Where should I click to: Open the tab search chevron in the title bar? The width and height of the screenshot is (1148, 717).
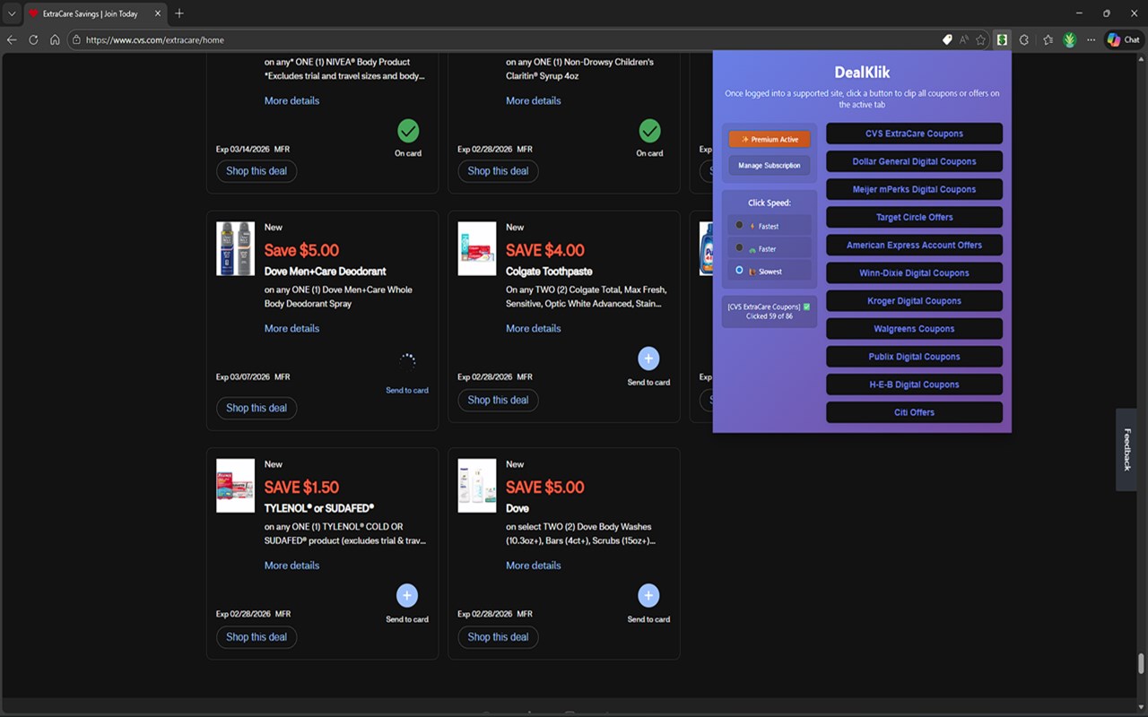point(12,13)
